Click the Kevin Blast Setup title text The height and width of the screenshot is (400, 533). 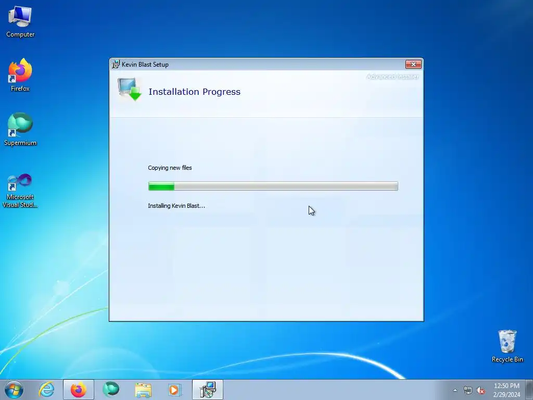click(145, 64)
